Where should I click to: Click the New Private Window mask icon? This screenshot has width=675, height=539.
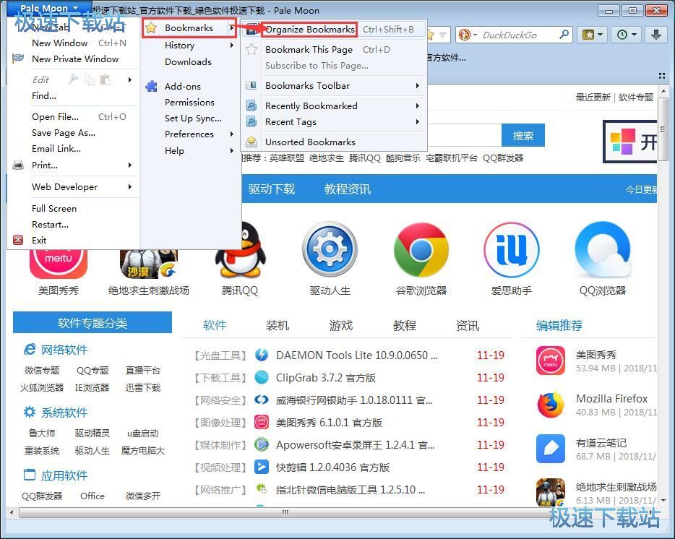[18, 58]
